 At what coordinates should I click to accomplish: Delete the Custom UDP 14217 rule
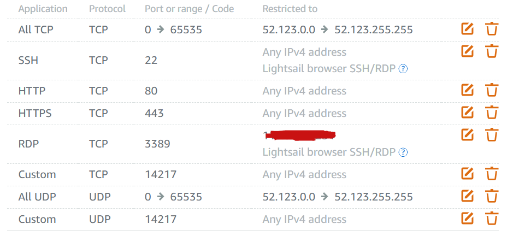491,218
